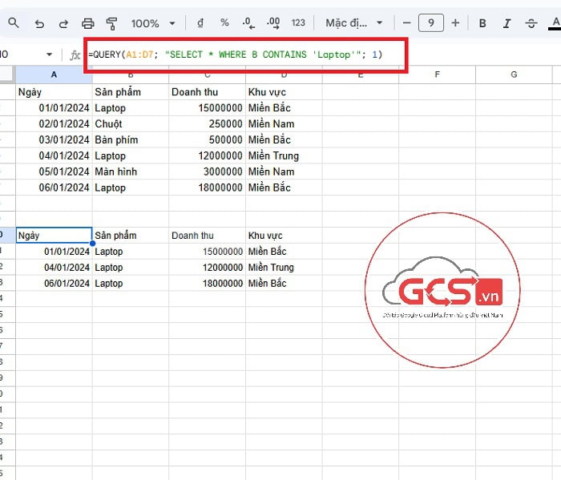Toggle strikethrough formatting
Viewport: 561px width, 480px height.
(x=531, y=23)
